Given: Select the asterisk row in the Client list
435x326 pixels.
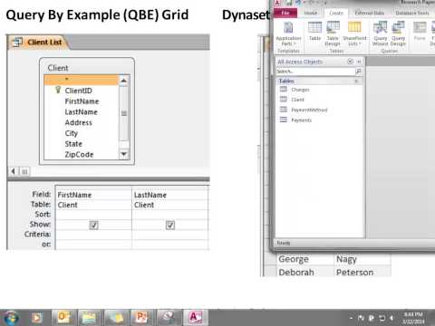Looking at the screenshot, I should coord(82,80).
